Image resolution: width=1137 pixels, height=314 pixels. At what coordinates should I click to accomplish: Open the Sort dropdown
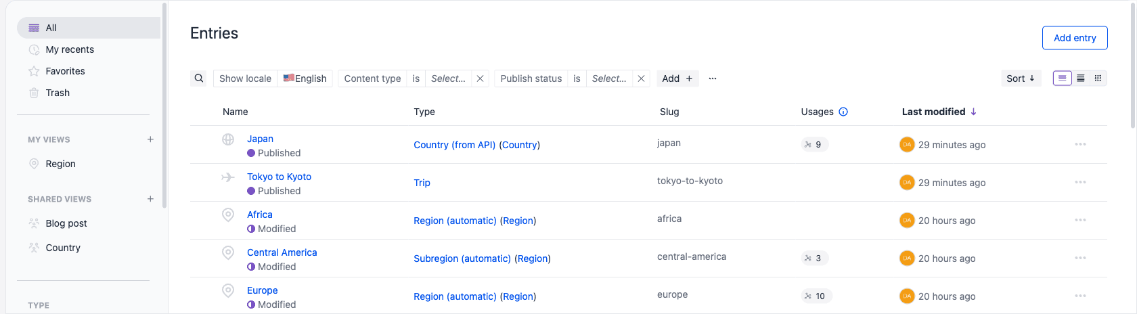(1021, 78)
